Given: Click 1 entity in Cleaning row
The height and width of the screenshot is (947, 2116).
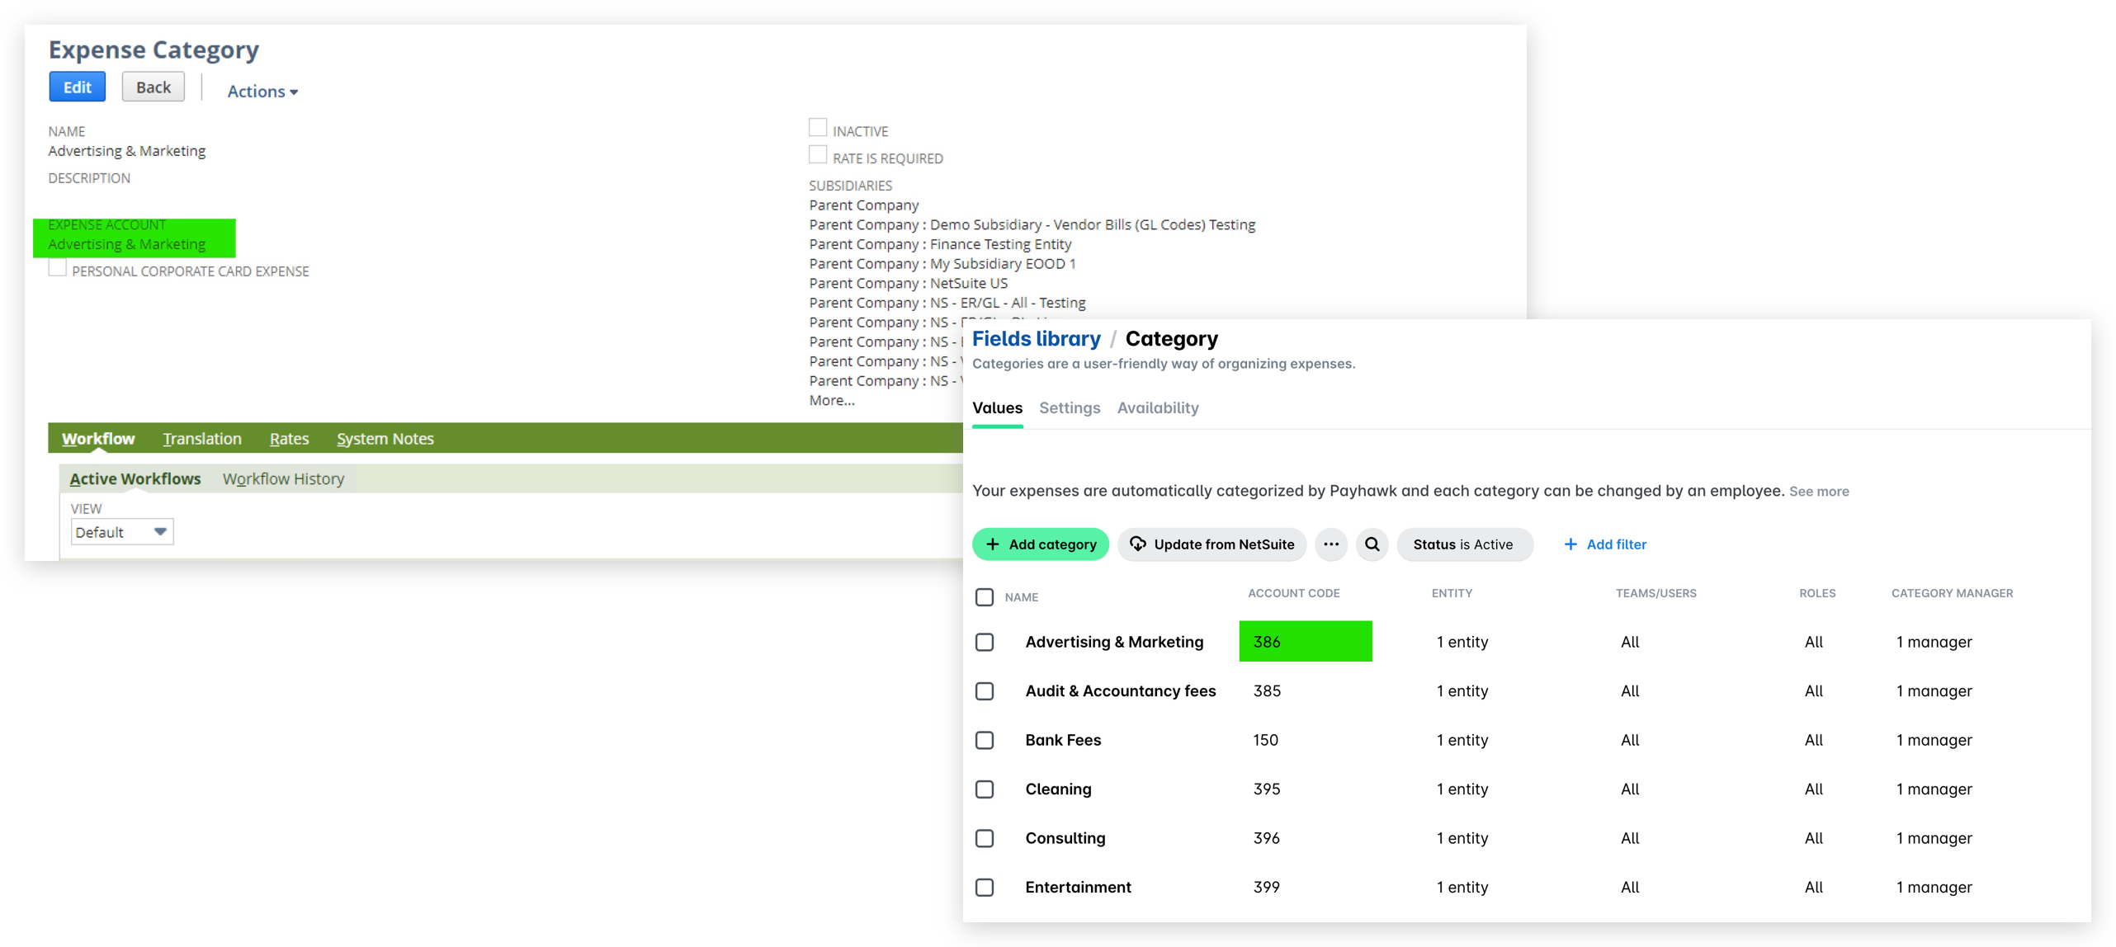Looking at the screenshot, I should point(1462,789).
